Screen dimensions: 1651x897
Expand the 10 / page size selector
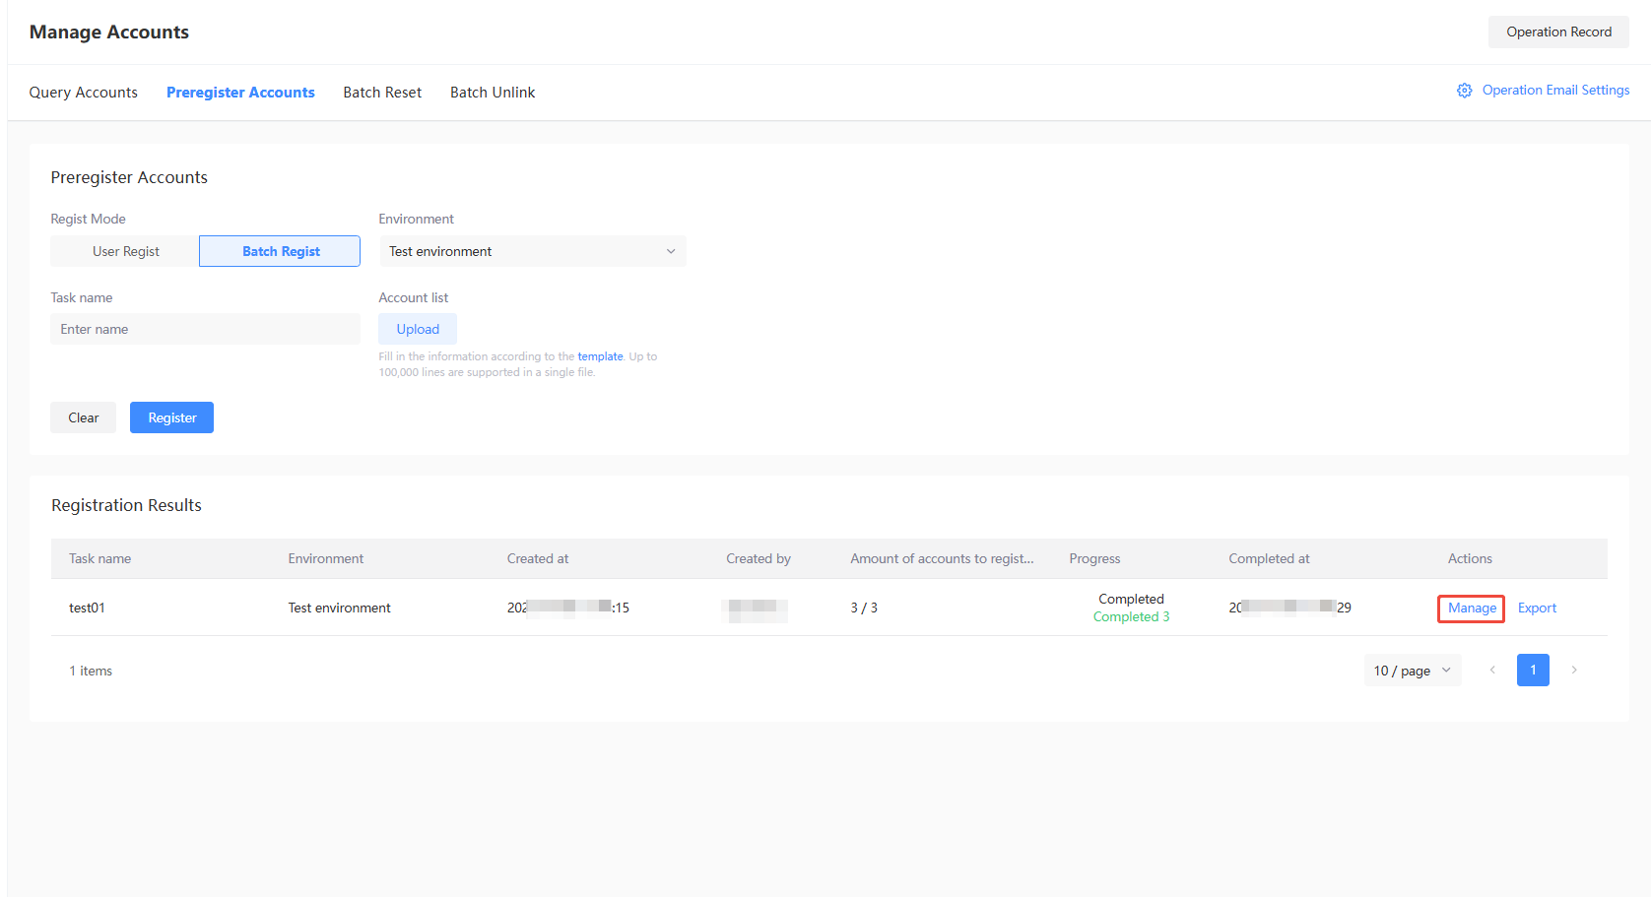pyautogui.click(x=1412, y=671)
